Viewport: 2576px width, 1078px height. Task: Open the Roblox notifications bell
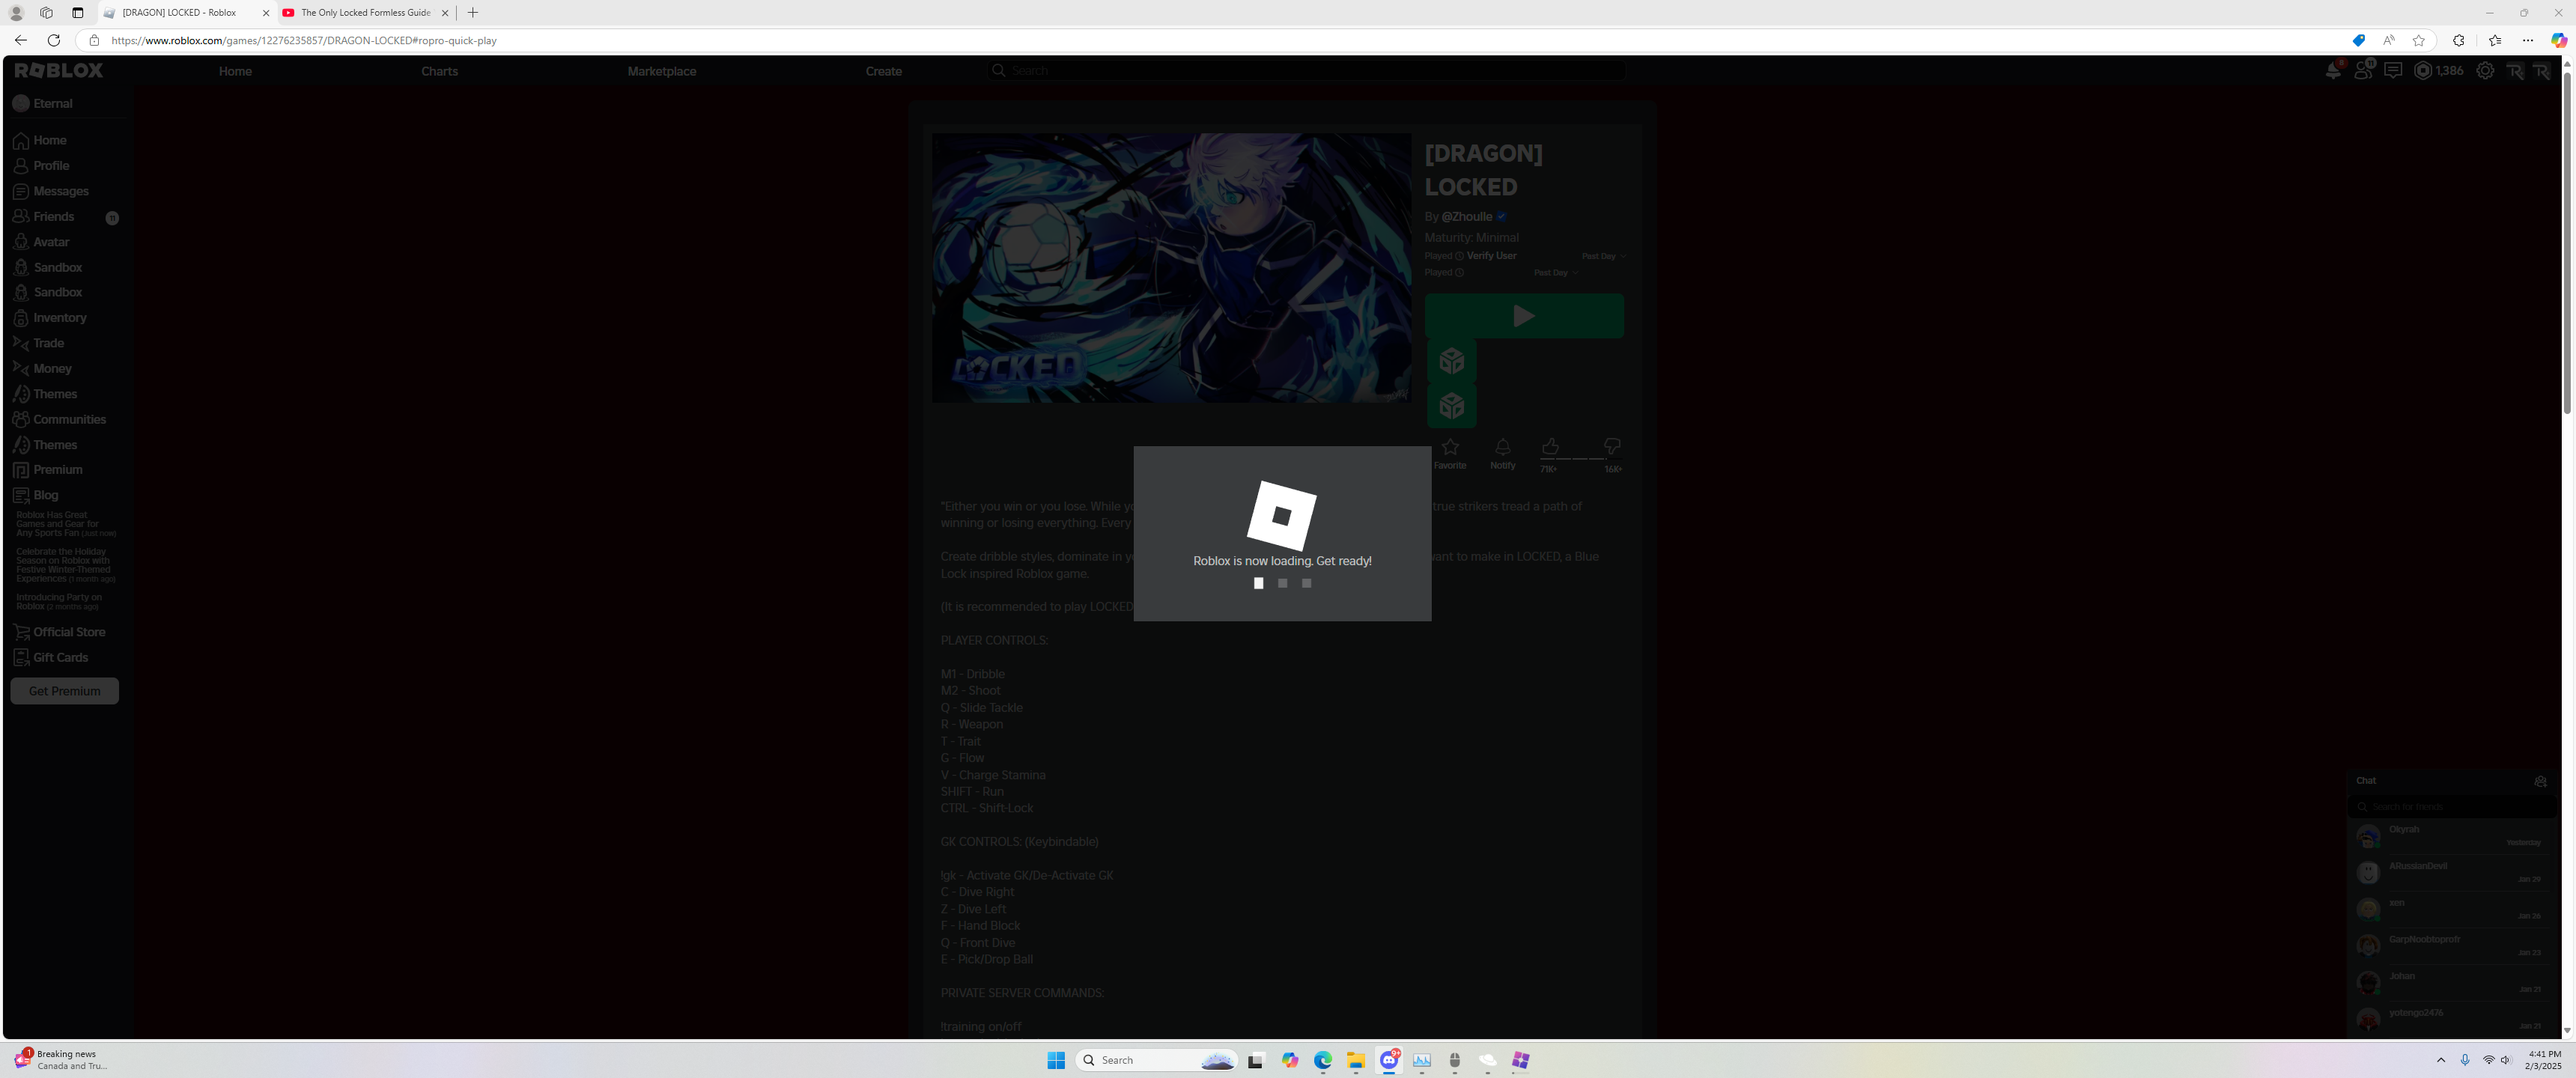[x=2333, y=70]
